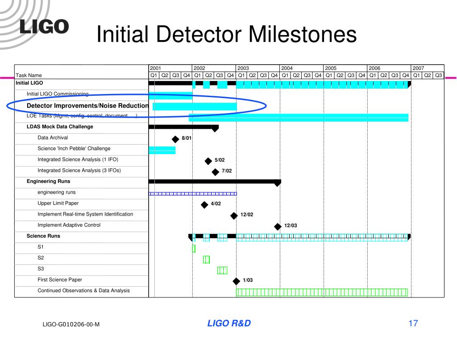Image resolution: width=457 pixels, height=342 pixels.
Task: Click the 'Task Name' column header
Action: pos(29,75)
